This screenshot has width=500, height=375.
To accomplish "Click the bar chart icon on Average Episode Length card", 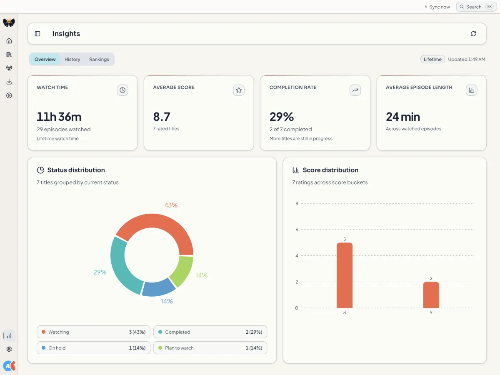I will [472, 90].
